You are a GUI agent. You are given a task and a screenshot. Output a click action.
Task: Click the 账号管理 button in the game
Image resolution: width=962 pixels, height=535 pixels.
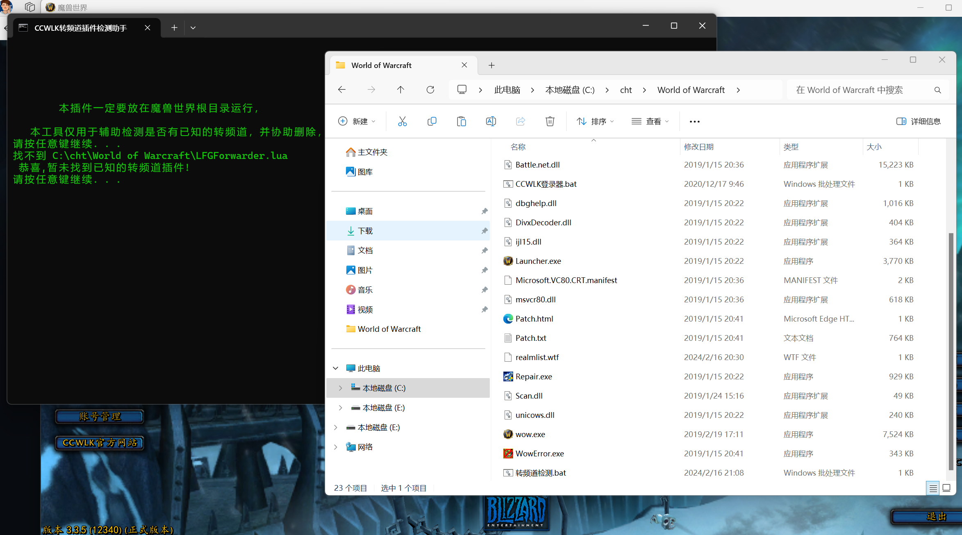pos(100,417)
